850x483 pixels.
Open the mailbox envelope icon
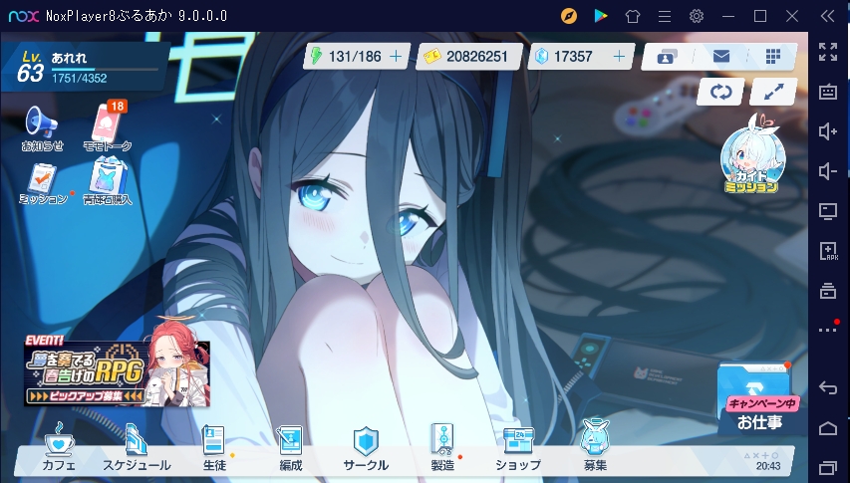[720, 57]
